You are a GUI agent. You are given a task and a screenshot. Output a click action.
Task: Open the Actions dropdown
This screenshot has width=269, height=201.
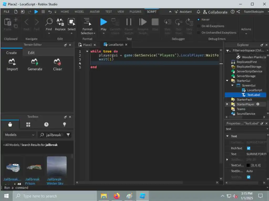coord(246,31)
